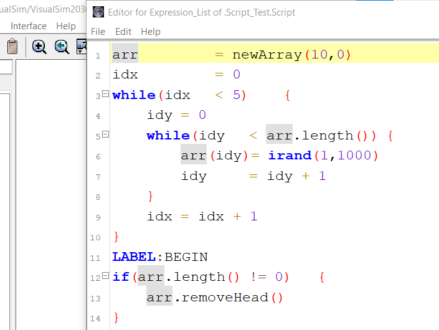Click the zoom reset magnifier with arrow icon
The image size is (439, 330).
pyautogui.click(x=62, y=47)
